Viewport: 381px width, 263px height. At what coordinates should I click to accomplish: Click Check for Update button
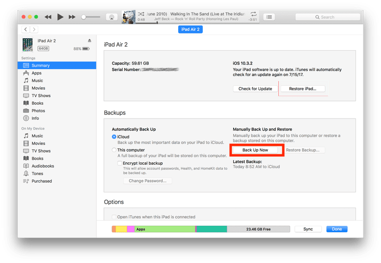255,89
